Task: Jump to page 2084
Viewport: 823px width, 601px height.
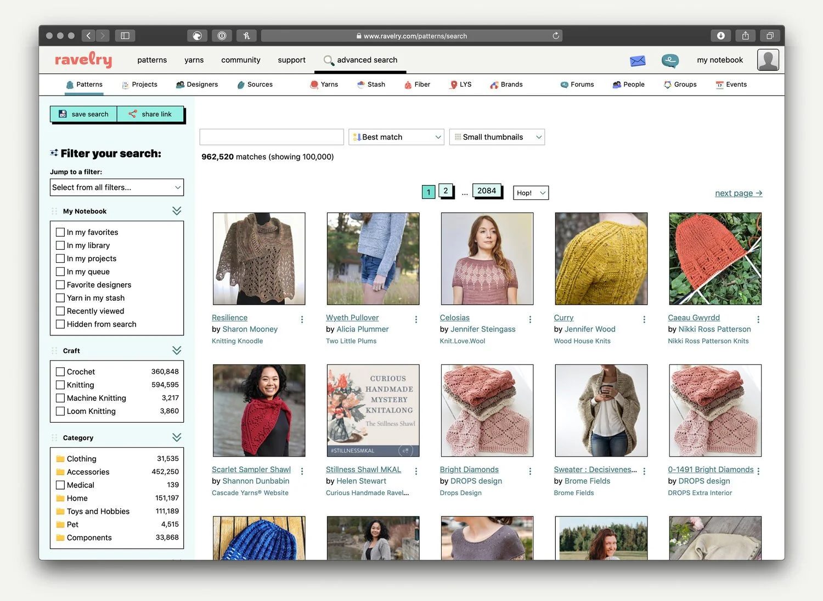Action: [487, 190]
